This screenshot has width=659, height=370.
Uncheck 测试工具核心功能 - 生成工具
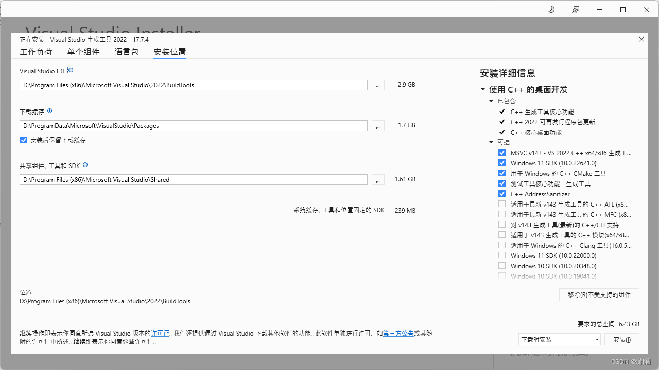point(502,183)
